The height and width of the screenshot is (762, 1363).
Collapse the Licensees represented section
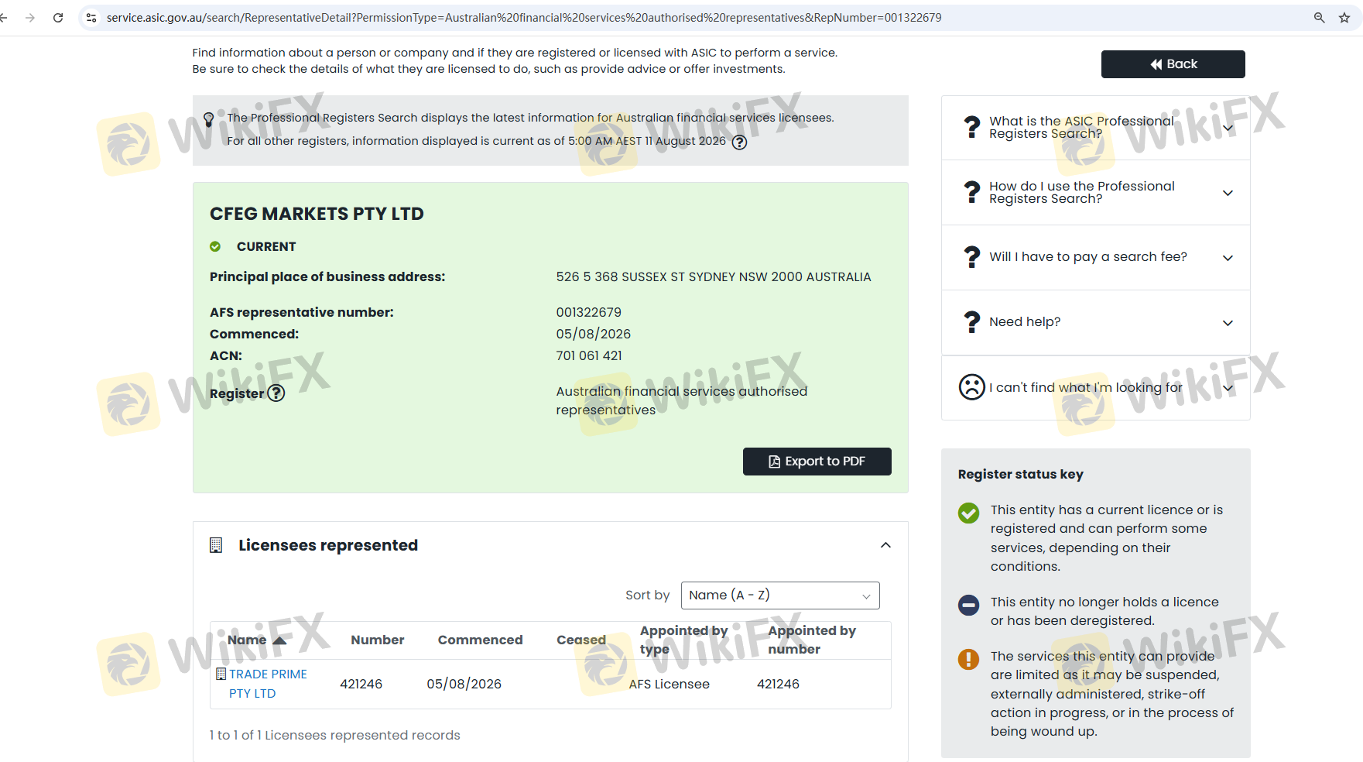click(885, 545)
